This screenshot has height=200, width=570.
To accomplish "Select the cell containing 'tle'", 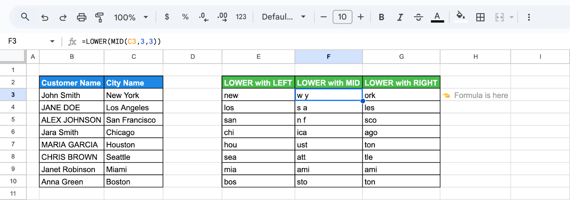I will click(401, 157).
